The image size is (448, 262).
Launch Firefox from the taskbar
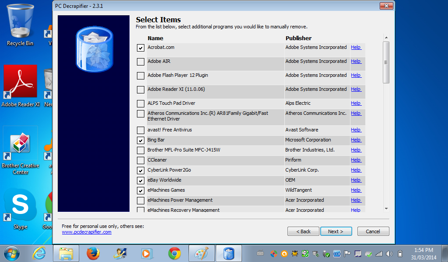pyautogui.click(x=93, y=253)
